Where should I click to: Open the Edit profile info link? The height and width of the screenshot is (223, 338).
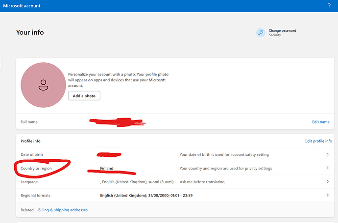click(x=318, y=141)
